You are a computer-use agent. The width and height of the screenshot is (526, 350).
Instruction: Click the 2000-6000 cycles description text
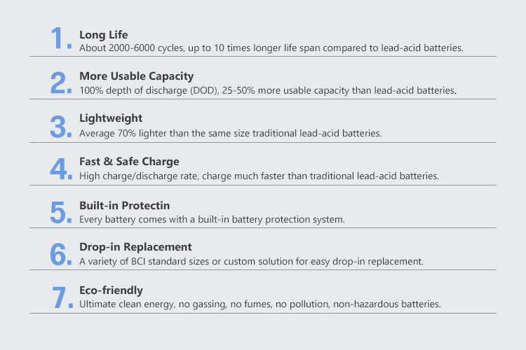pyautogui.click(x=271, y=48)
